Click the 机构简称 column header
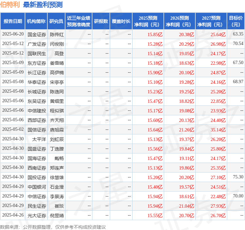 pos(36,21)
